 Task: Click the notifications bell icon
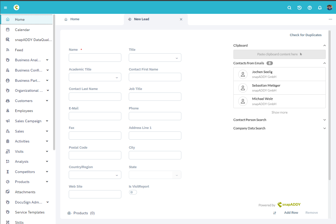pyautogui.click(x=320, y=7)
